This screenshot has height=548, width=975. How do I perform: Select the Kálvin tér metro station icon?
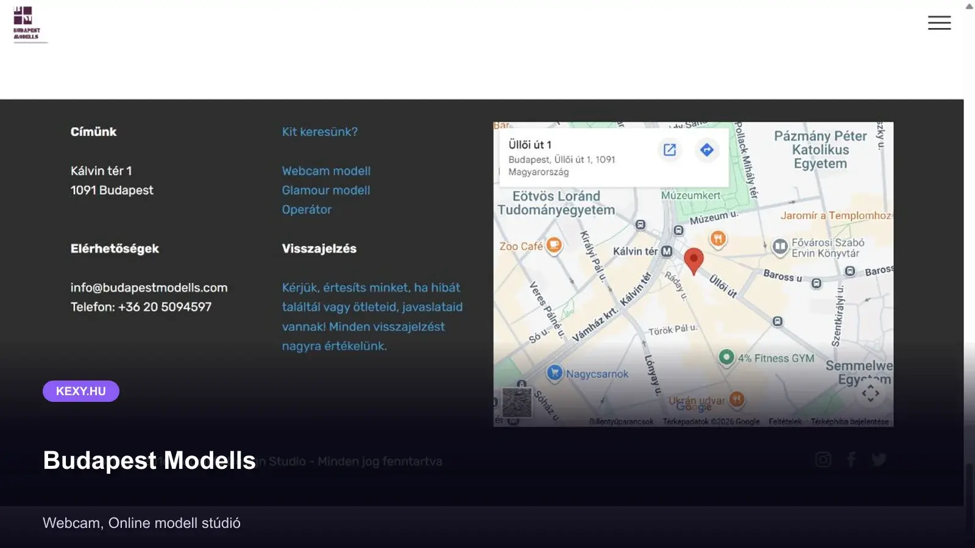[667, 251]
